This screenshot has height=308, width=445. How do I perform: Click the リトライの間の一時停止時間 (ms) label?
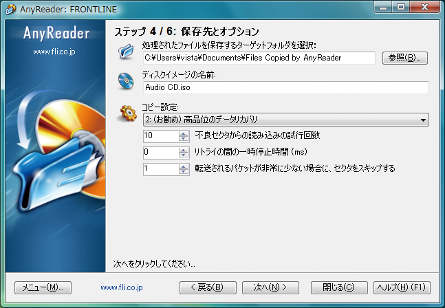click(x=251, y=152)
